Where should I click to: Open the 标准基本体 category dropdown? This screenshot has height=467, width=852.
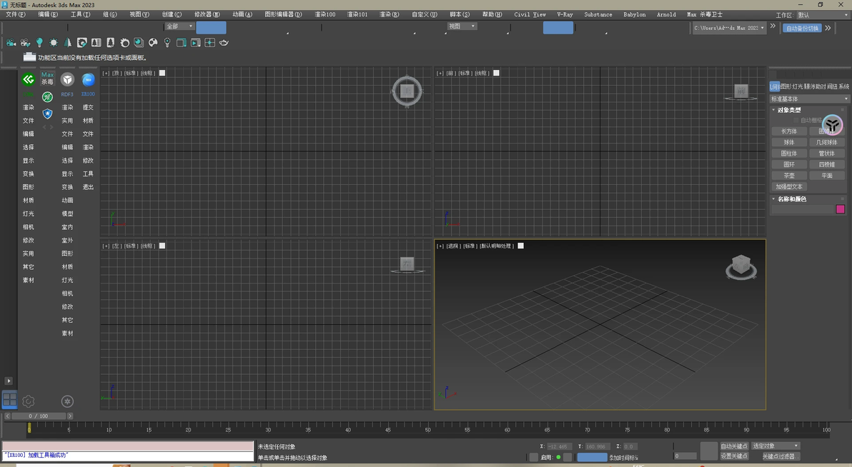click(809, 99)
